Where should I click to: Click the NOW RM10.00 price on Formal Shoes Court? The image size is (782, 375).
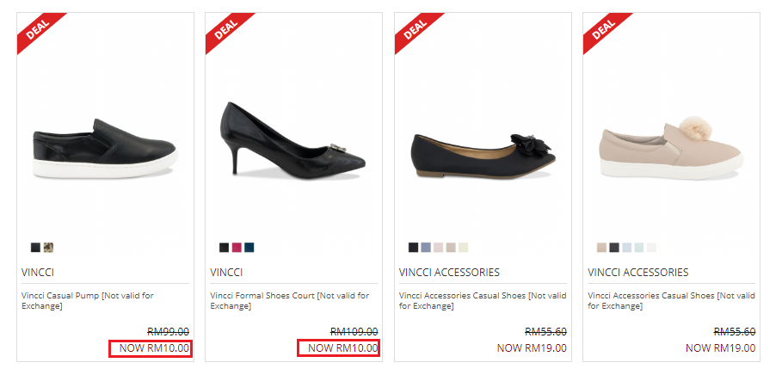[339, 348]
